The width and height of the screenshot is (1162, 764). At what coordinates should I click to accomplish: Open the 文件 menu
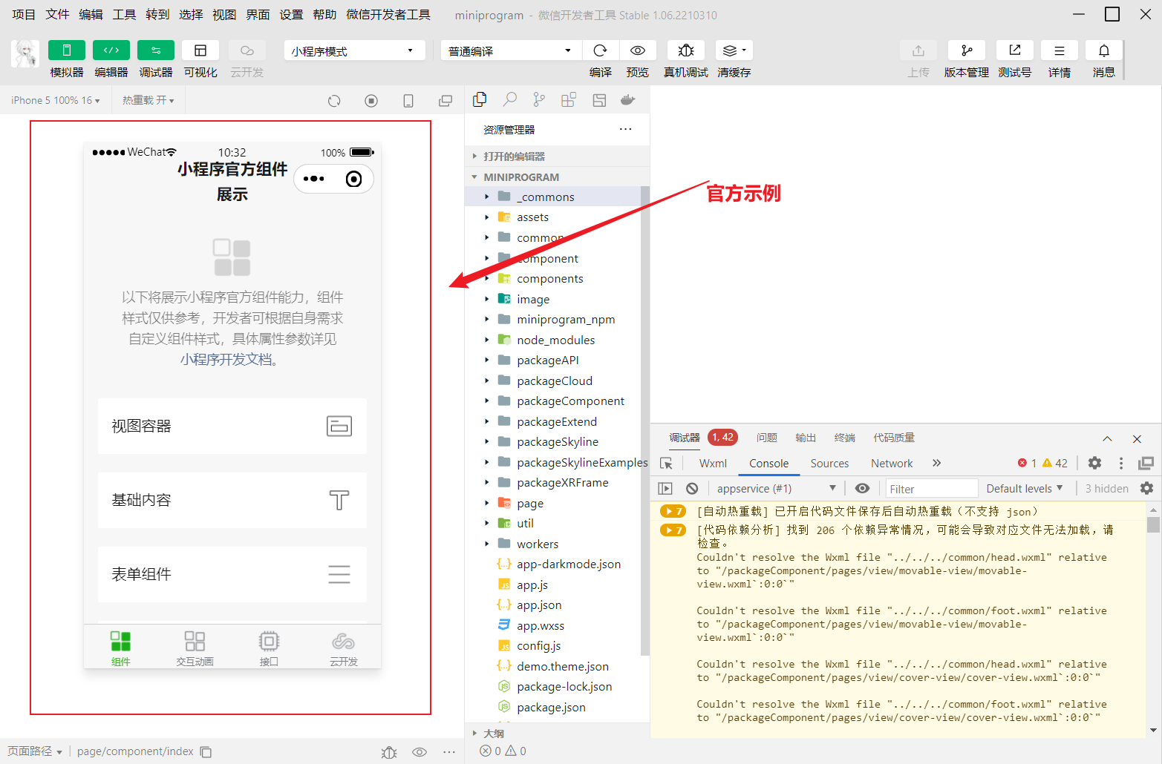click(x=57, y=15)
